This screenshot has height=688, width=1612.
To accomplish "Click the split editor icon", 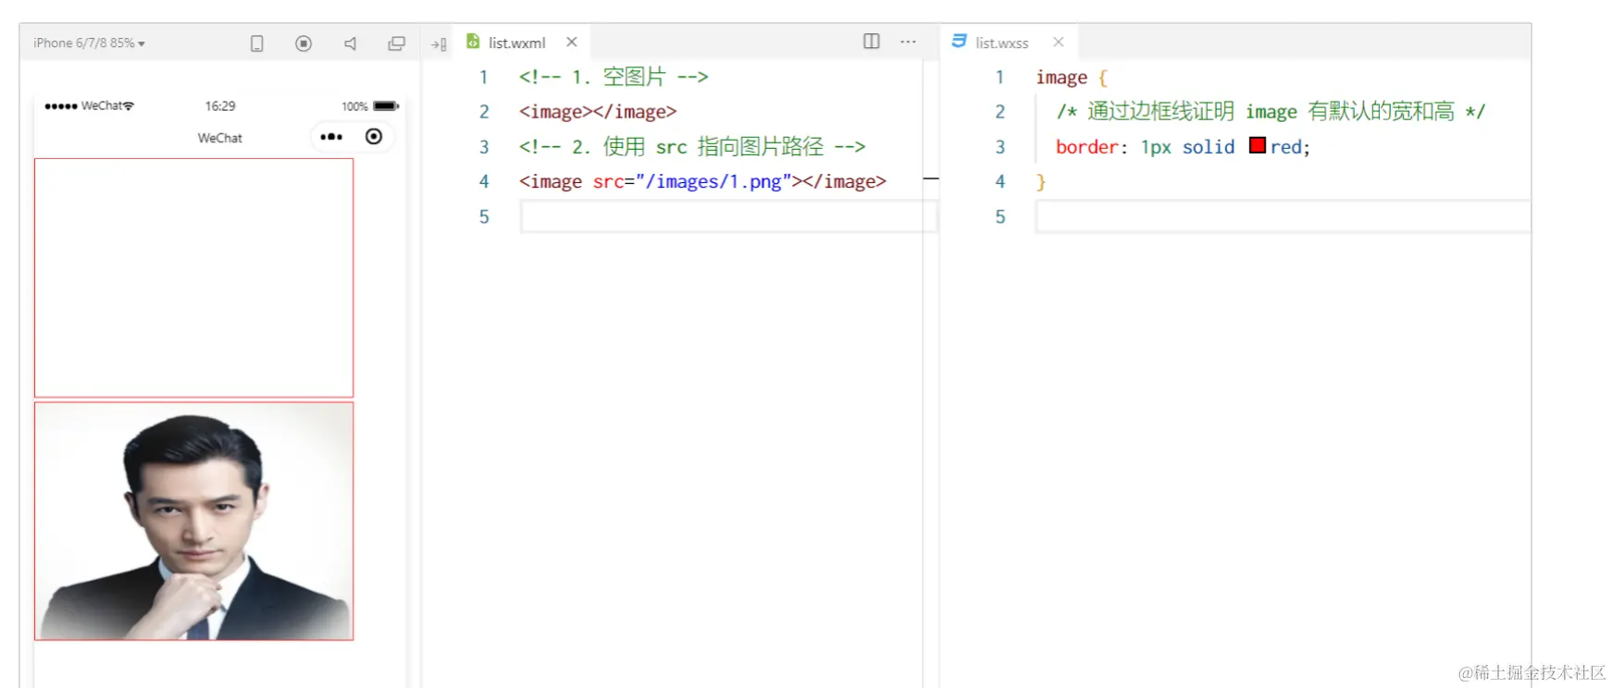I will click(x=872, y=41).
